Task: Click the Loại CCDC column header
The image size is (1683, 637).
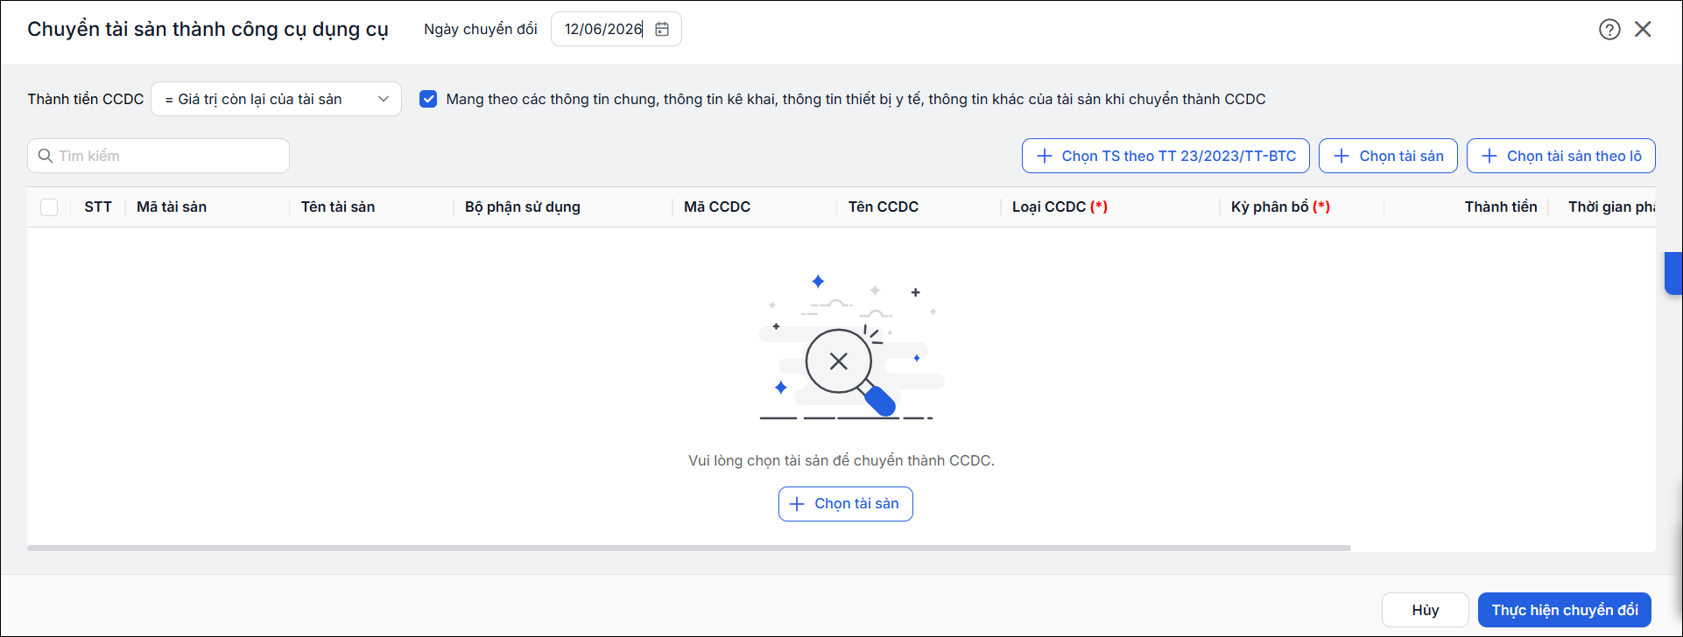Action: pos(1060,207)
